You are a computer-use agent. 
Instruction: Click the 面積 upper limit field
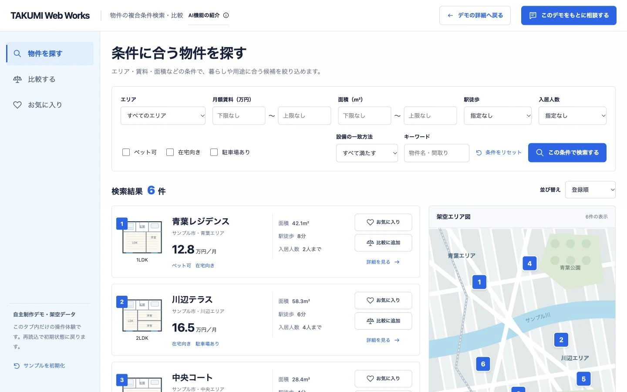(x=430, y=116)
